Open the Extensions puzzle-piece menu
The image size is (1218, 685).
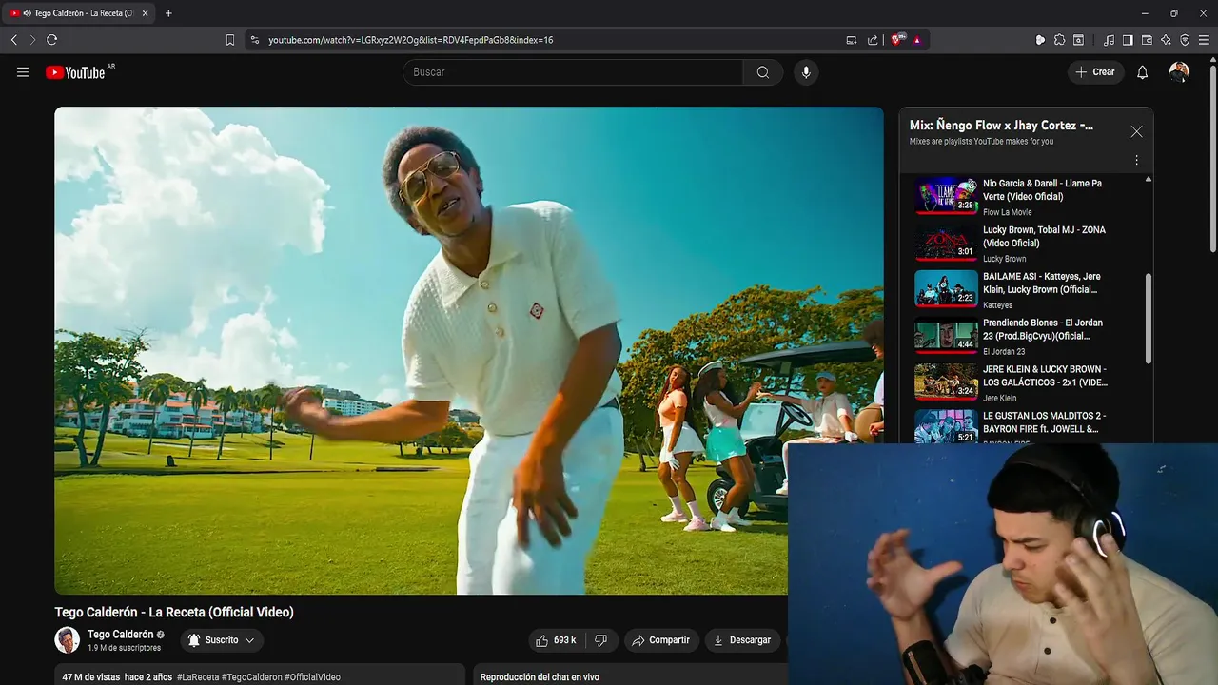(1059, 40)
